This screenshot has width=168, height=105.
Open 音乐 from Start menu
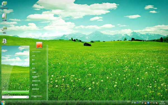pyautogui.click(x=33, y=64)
